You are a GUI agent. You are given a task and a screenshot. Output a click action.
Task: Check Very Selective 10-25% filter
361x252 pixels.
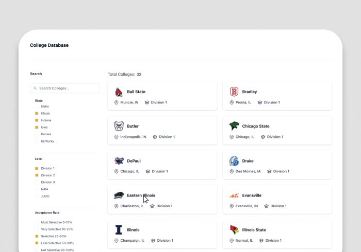point(37,229)
